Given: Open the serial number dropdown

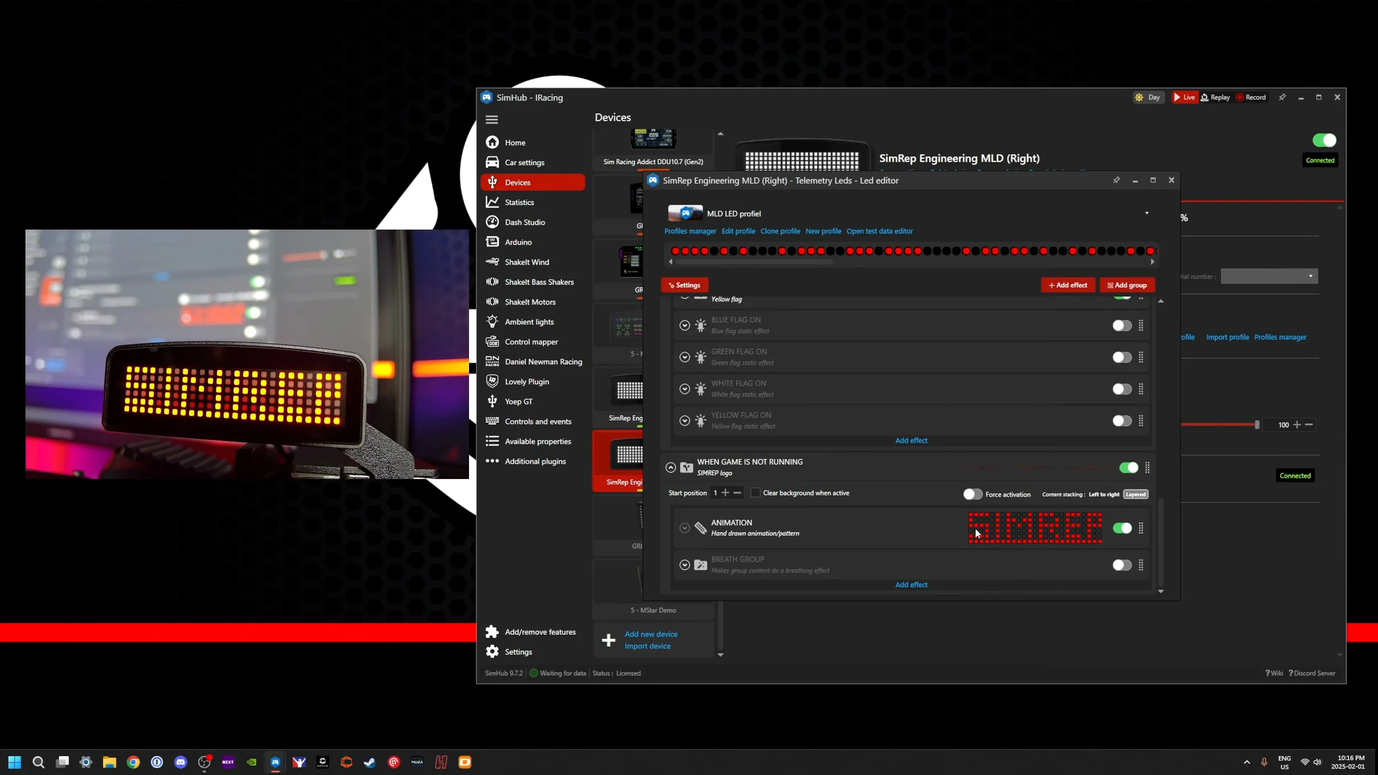Looking at the screenshot, I should click(x=1269, y=276).
